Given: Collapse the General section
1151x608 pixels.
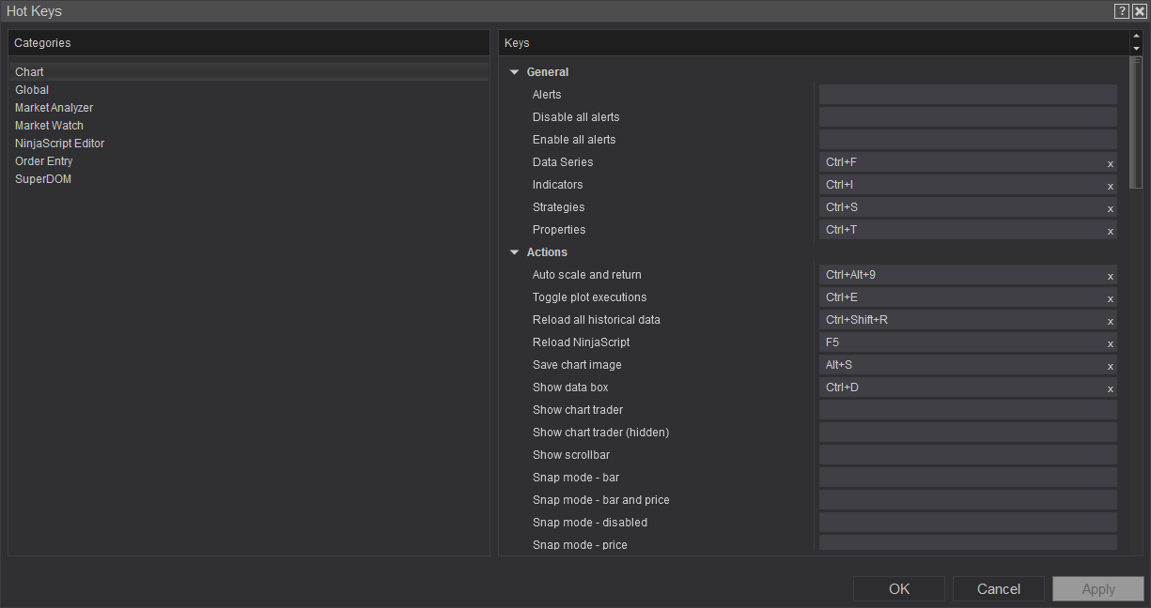Looking at the screenshot, I should 514,72.
